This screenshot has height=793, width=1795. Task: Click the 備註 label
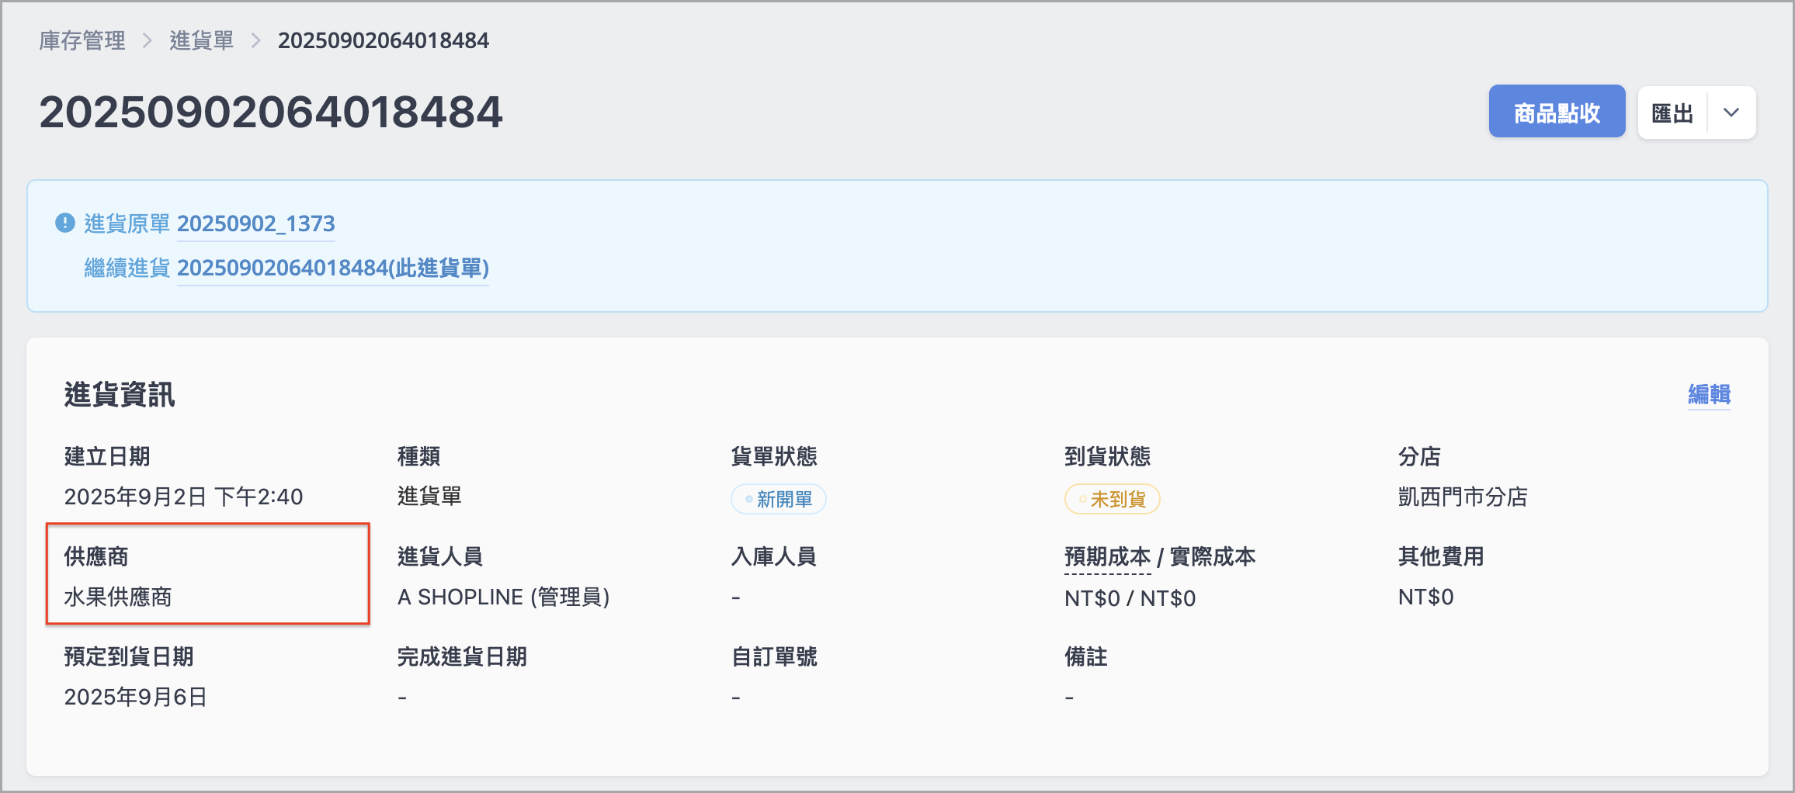1085,656
